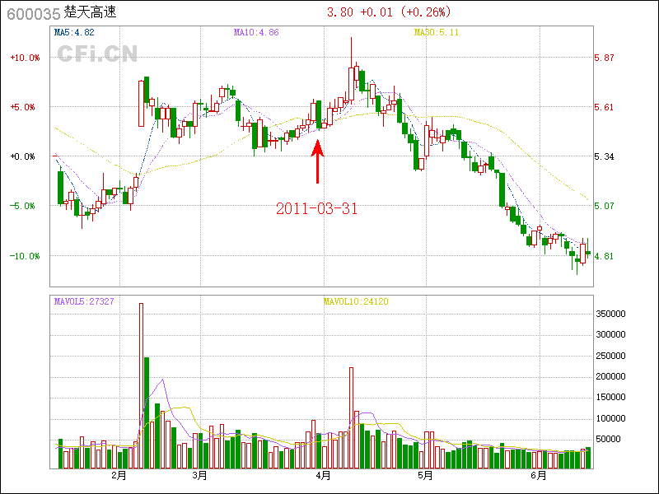Click the +10.0% left axis label
This screenshot has width=659, height=494.
pos(25,58)
